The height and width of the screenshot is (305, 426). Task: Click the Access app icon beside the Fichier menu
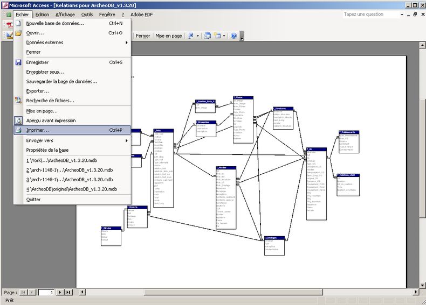pyautogui.click(x=9, y=15)
